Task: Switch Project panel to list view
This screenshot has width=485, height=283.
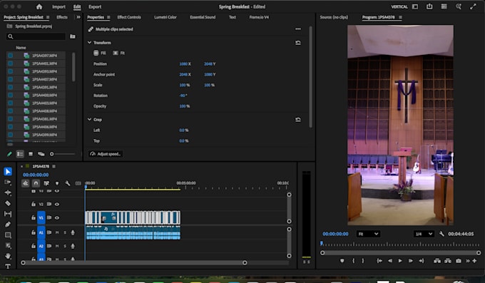Action: click(x=20, y=154)
